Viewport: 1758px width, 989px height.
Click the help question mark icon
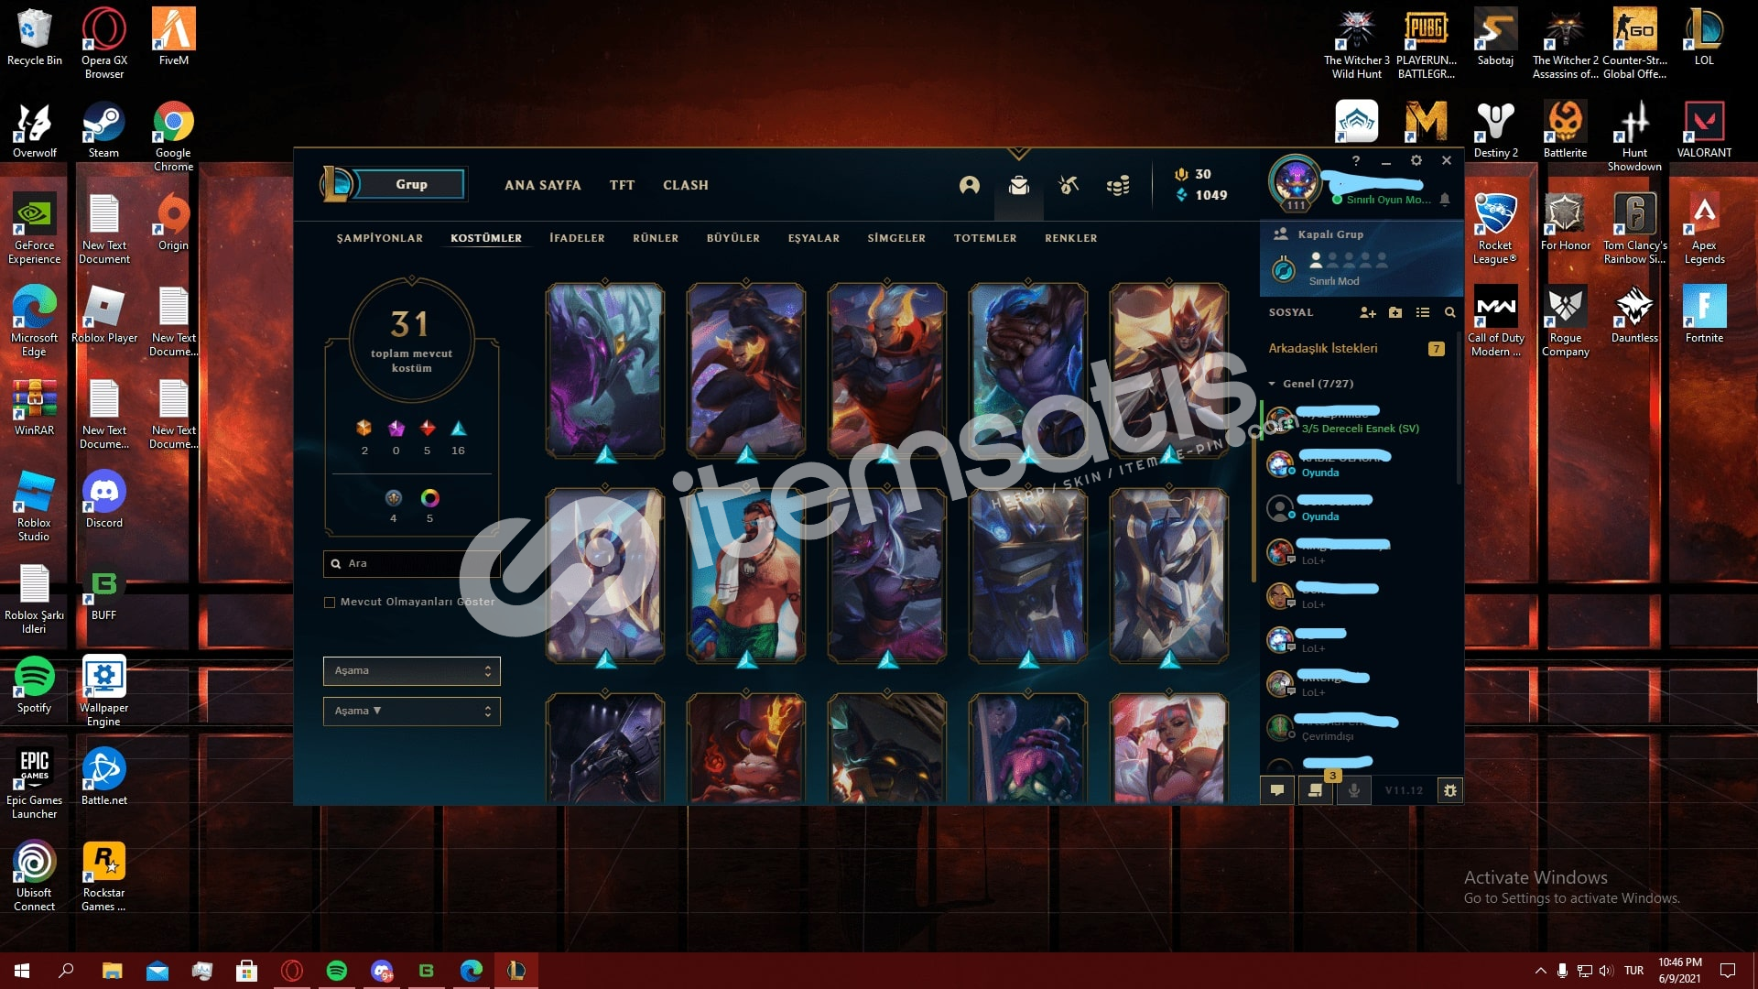(x=1356, y=161)
